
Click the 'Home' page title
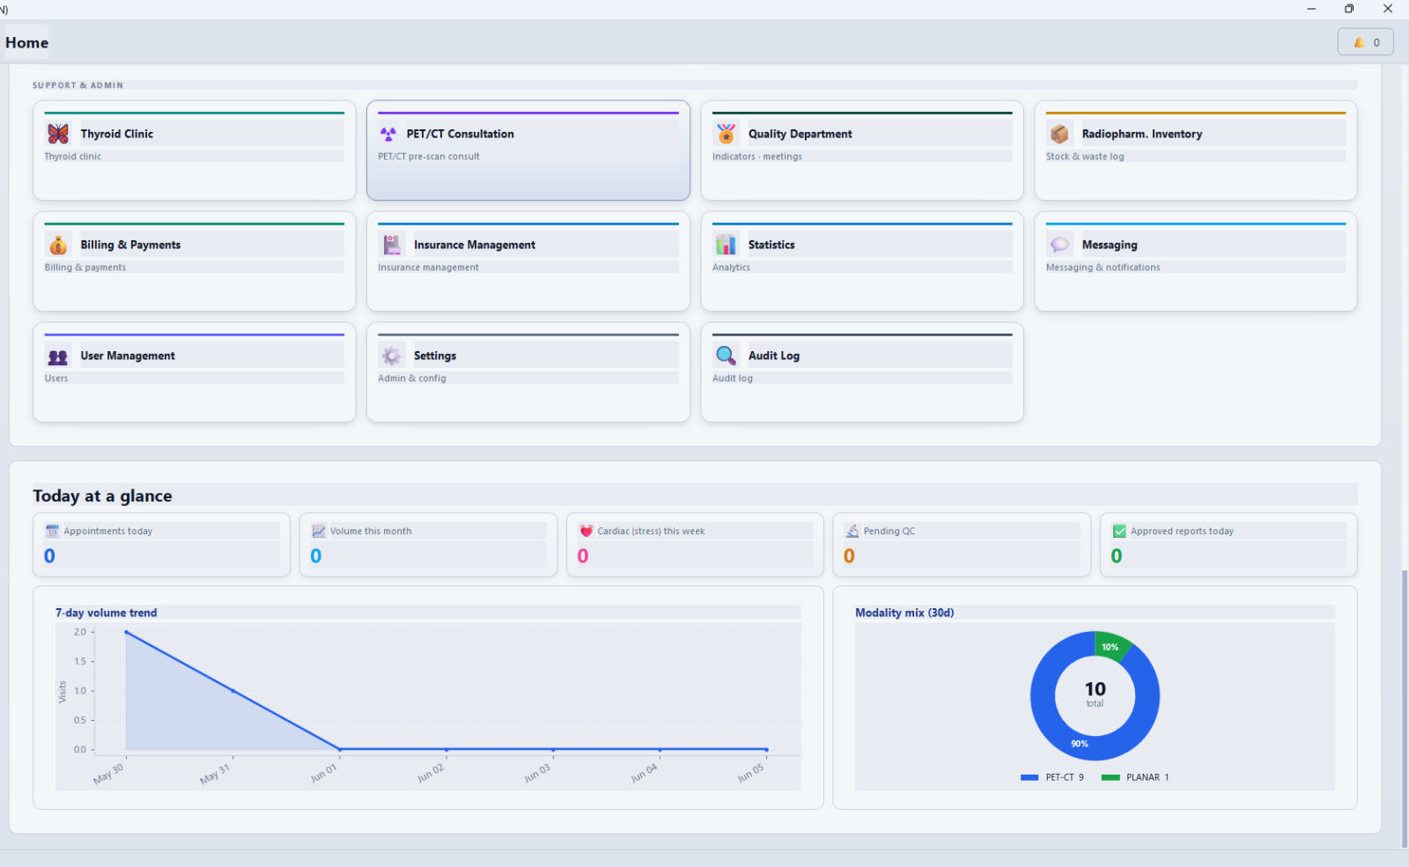pyautogui.click(x=27, y=42)
